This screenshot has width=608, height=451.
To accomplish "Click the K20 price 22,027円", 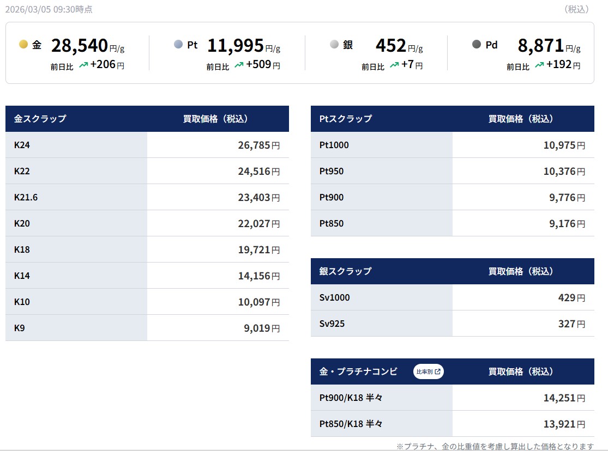I will (259, 223).
